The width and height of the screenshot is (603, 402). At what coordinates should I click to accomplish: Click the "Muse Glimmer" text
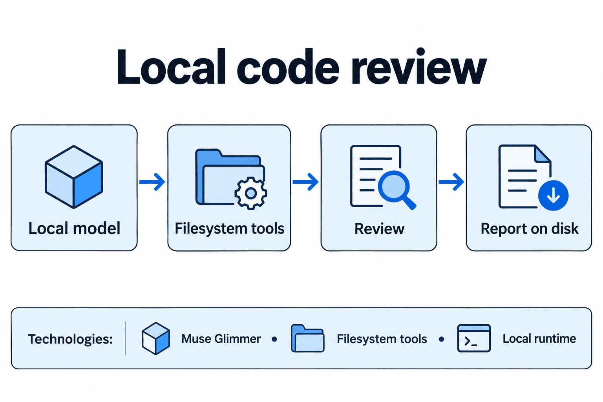(x=221, y=338)
